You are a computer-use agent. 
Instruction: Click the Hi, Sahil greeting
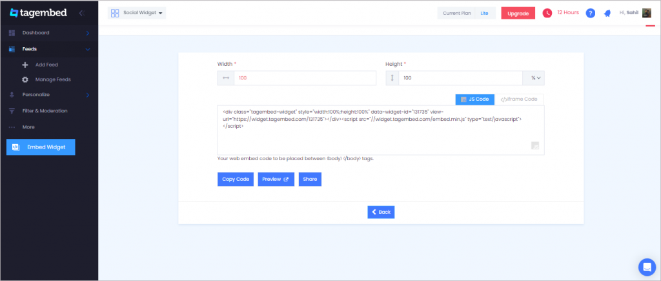coord(629,13)
